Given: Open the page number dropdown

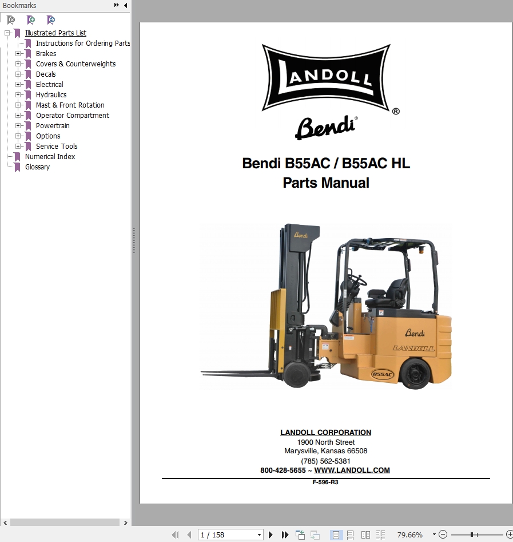Looking at the screenshot, I should pyautogui.click(x=259, y=535).
